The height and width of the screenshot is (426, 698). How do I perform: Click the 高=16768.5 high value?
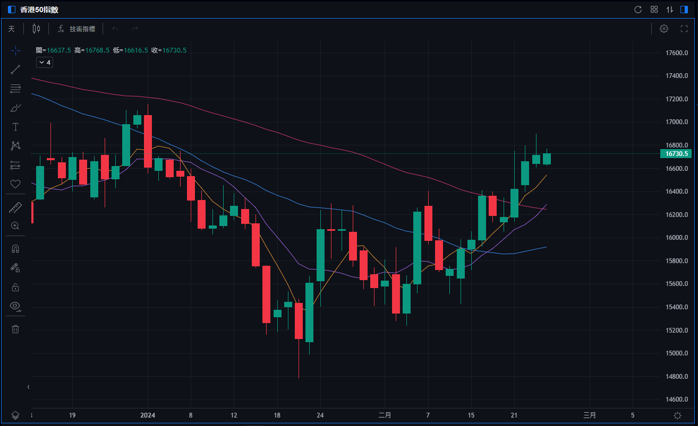(92, 50)
